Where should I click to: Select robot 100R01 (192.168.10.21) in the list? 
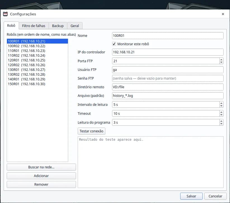point(37,41)
